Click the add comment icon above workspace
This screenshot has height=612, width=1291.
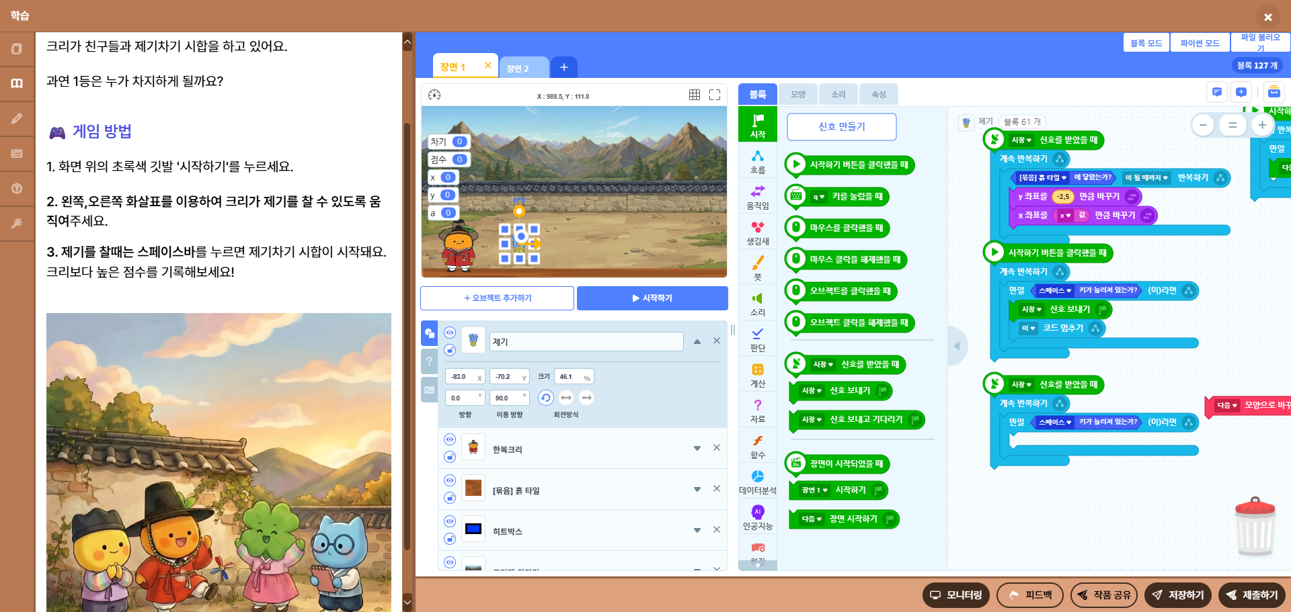1241,93
